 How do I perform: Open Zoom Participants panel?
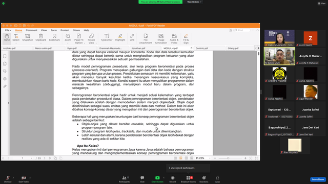pyautogui.click(x=125, y=179)
